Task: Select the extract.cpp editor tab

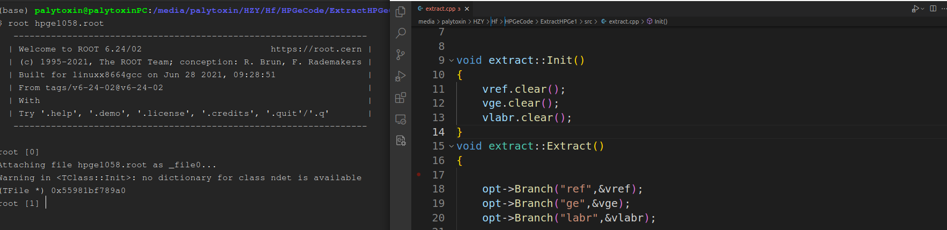Action: pyautogui.click(x=440, y=9)
